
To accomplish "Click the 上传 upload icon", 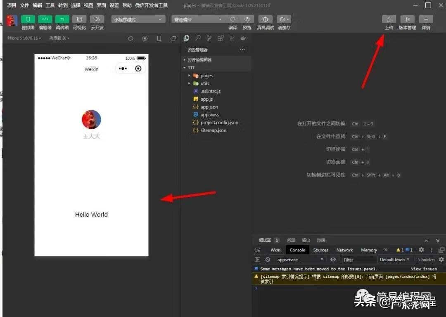I will point(389,19).
